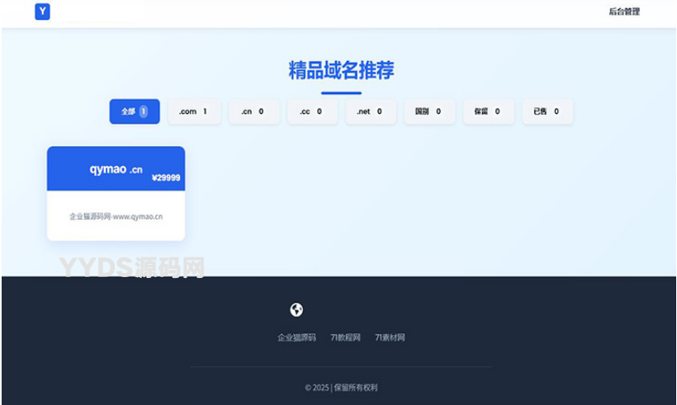Open the 71素材网 footer link
The height and width of the screenshot is (405, 677).
390,337
